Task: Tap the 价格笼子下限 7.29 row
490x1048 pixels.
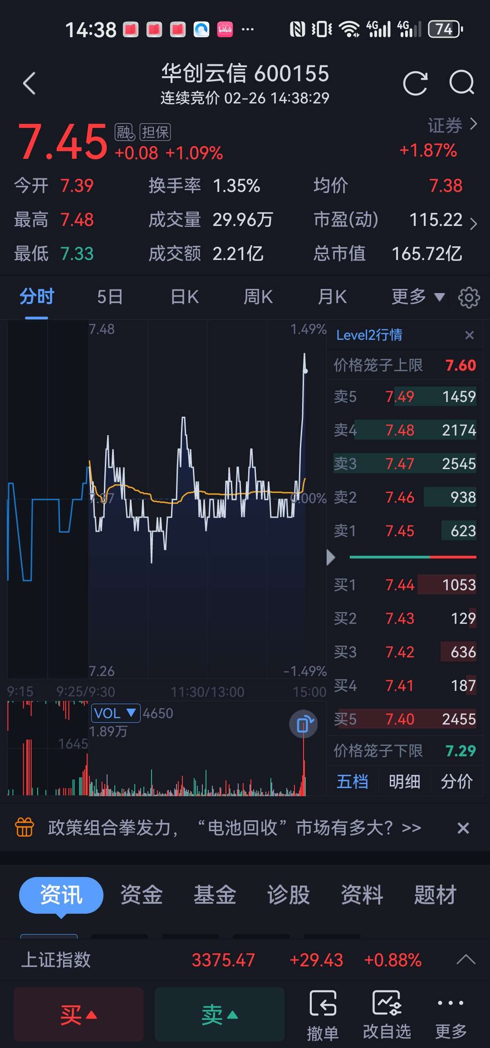Action: click(x=405, y=751)
